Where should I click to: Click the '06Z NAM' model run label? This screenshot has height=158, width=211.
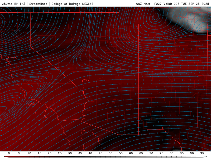tap(143, 4)
